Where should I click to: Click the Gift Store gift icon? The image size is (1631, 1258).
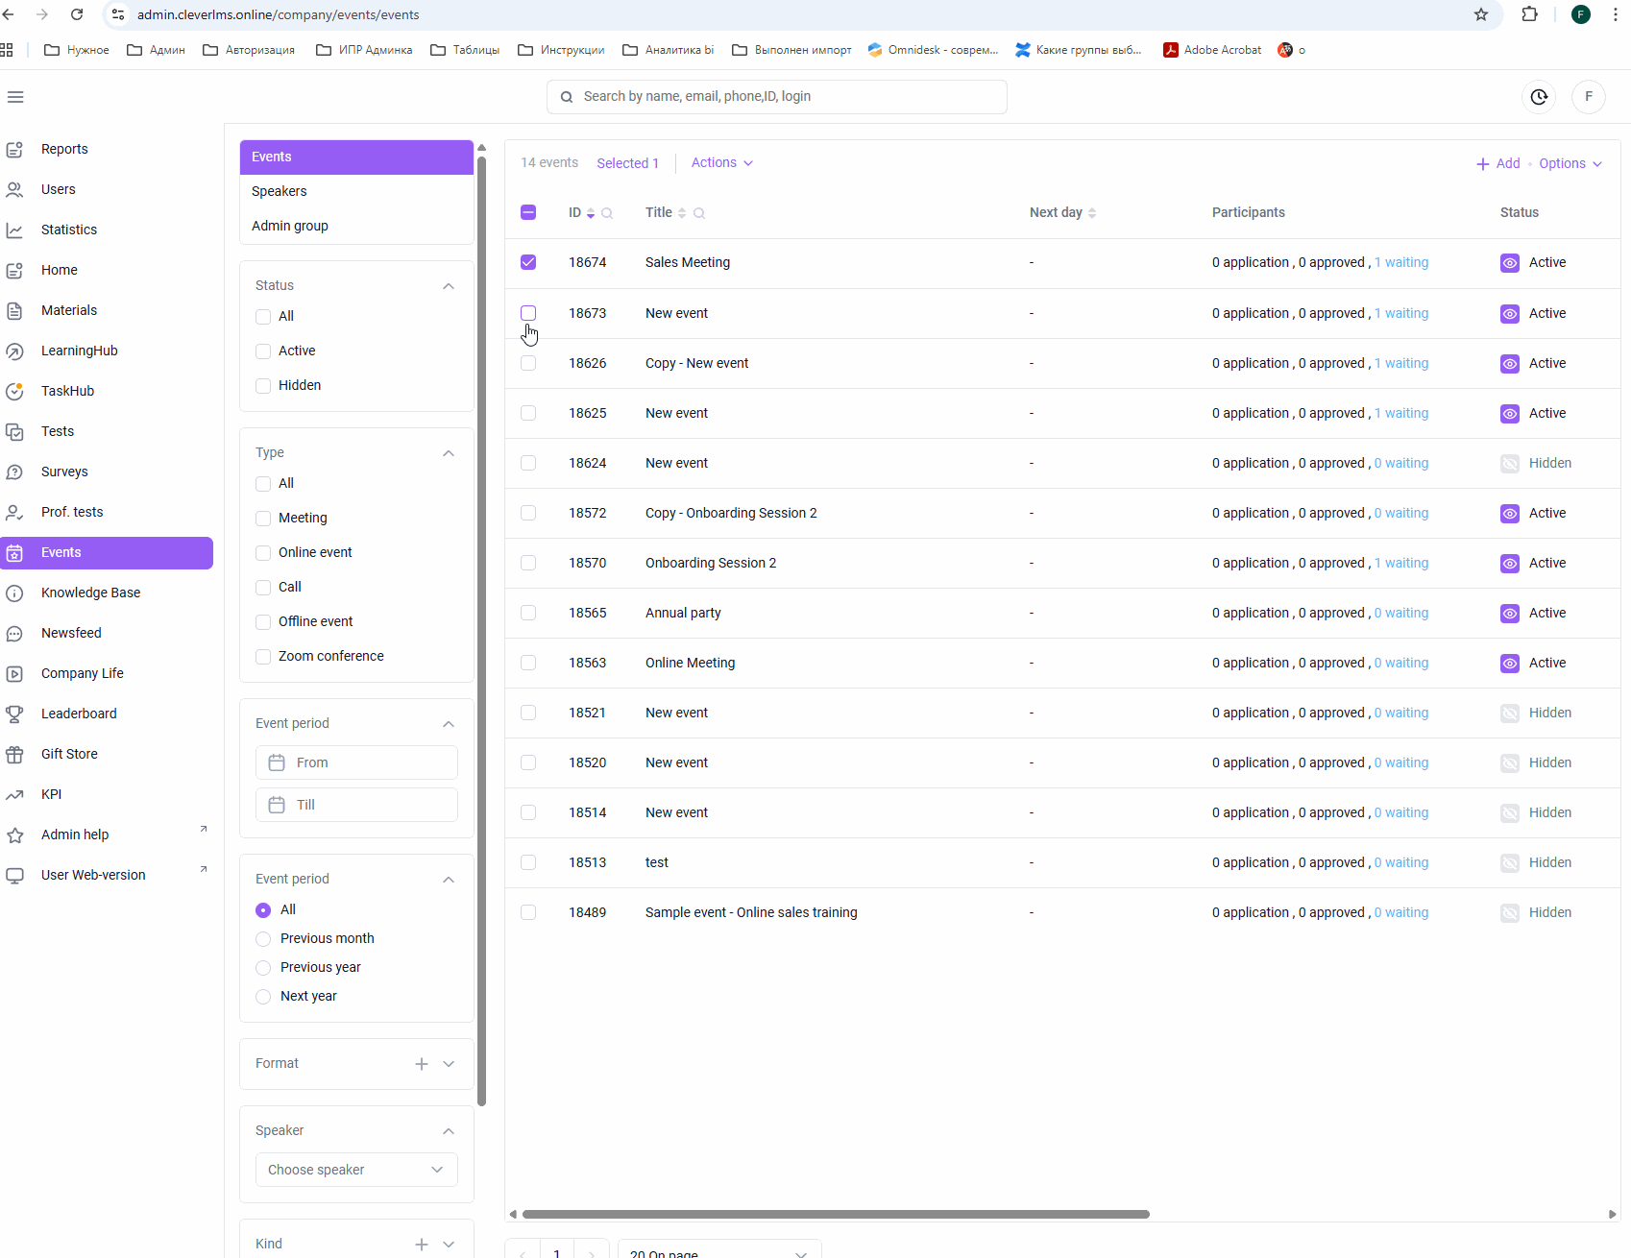(14, 754)
